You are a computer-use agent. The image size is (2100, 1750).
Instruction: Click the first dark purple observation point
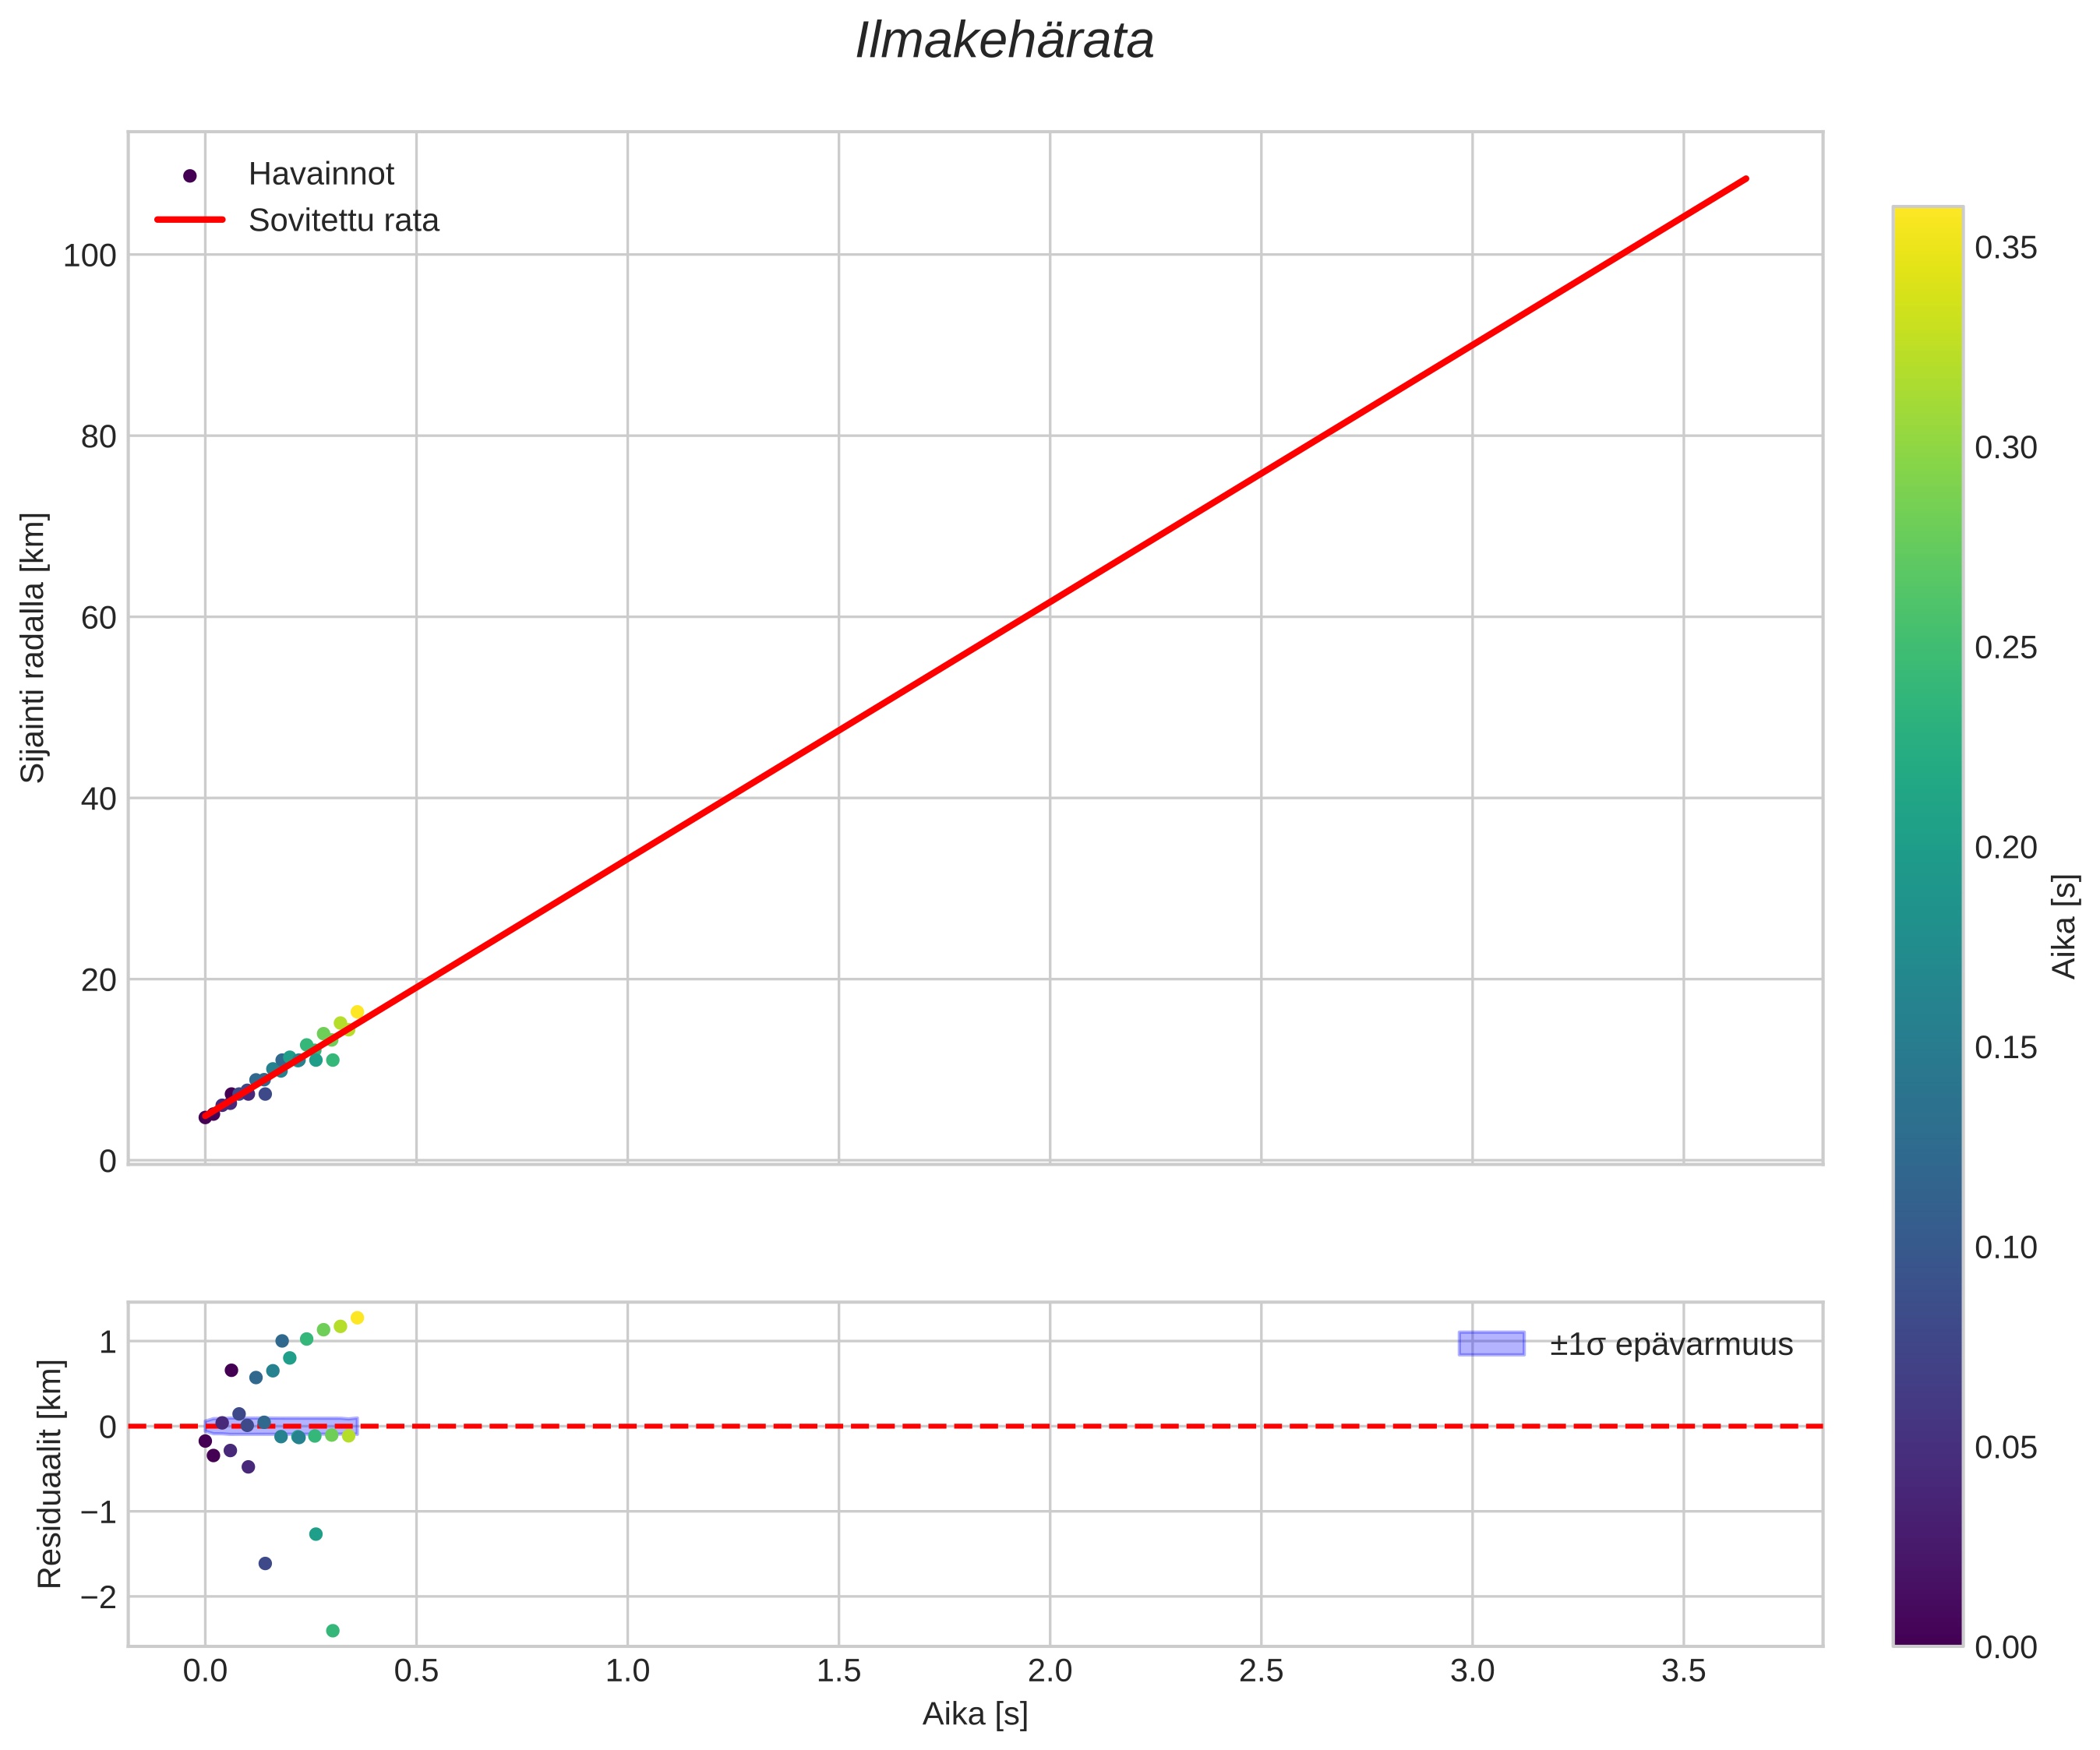[205, 1117]
